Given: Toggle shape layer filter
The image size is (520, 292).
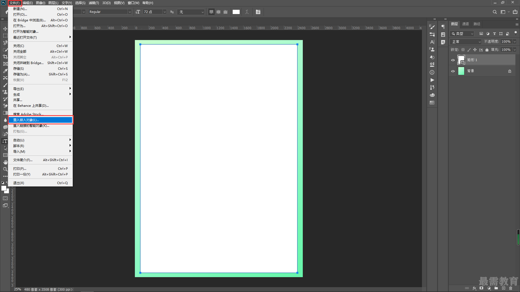Looking at the screenshot, I should point(501,34).
